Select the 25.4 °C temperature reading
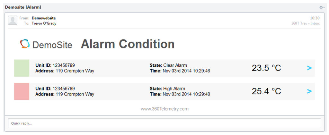Image resolution: width=329 pixels, height=135 pixels. pos(266,91)
